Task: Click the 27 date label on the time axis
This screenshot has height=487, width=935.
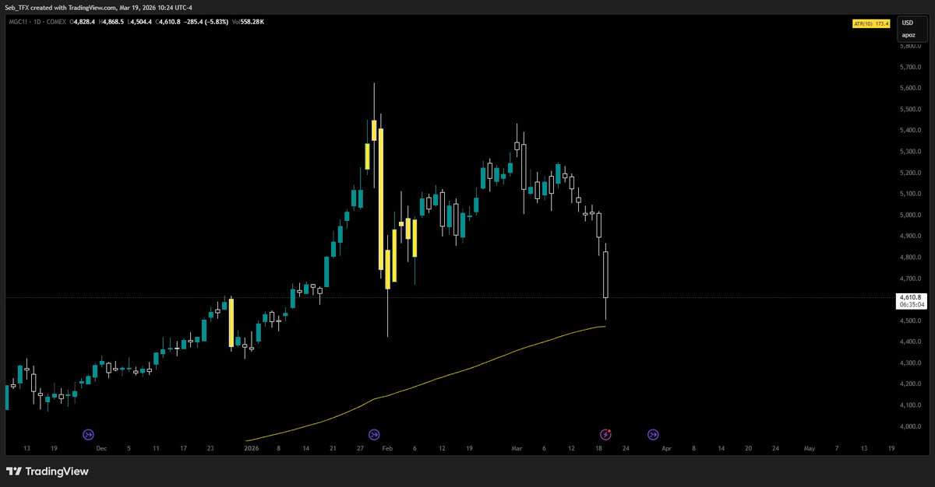Action: (359, 448)
